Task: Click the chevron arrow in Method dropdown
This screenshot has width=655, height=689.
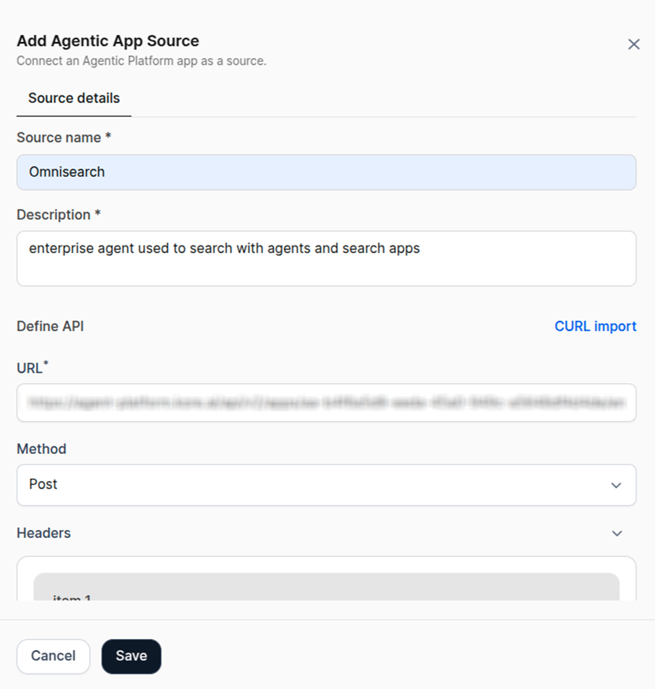Action: (x=616, y=486)
